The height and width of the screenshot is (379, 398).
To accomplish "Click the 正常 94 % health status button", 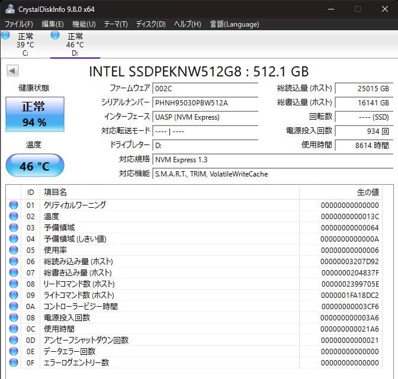I will (35, 114).
